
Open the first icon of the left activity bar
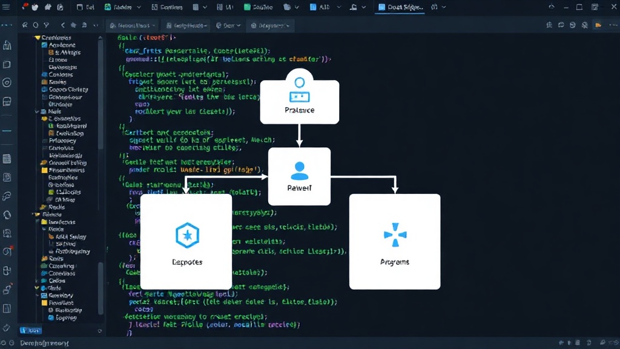tap(7, 45)
